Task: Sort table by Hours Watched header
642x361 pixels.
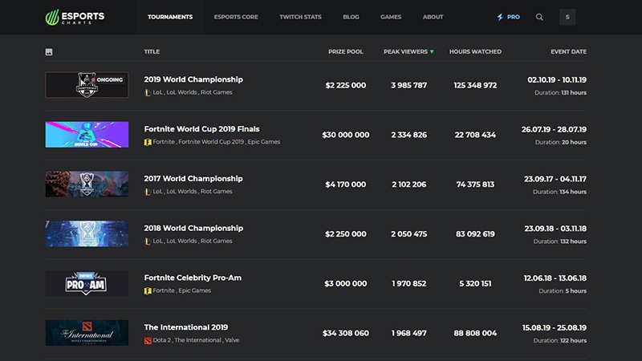Action: click(x=475, y=52)
